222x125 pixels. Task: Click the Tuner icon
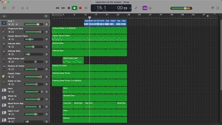pos(136,8)
